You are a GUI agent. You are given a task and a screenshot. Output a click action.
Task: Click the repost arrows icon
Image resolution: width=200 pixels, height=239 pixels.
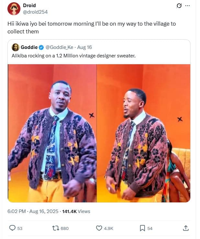pyautogui.click(x=56, y=228)
